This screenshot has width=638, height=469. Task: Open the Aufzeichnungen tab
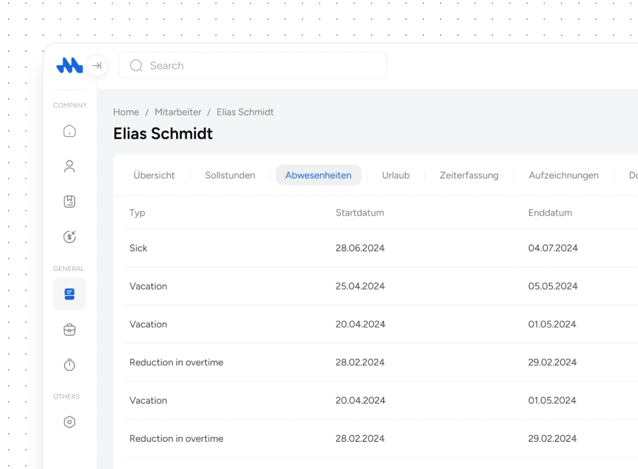(564, 175)
